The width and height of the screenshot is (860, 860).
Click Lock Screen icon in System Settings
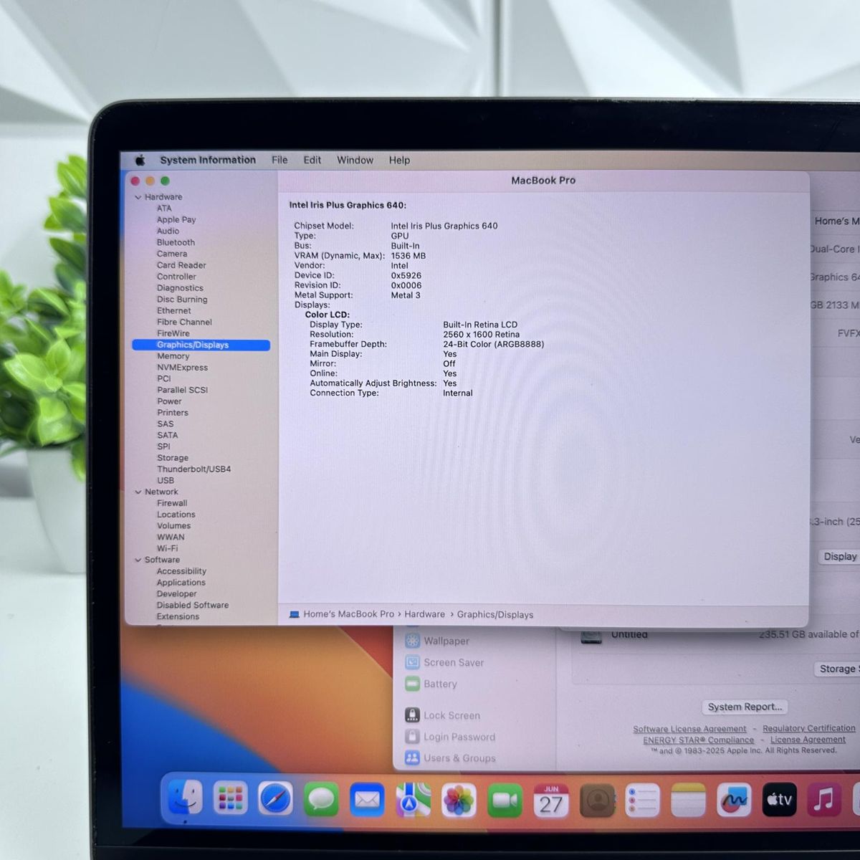pos(412,715)
